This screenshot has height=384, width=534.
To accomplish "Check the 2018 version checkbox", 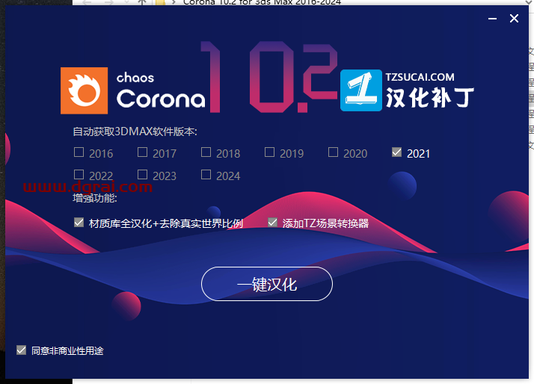I will coord(206,152).
